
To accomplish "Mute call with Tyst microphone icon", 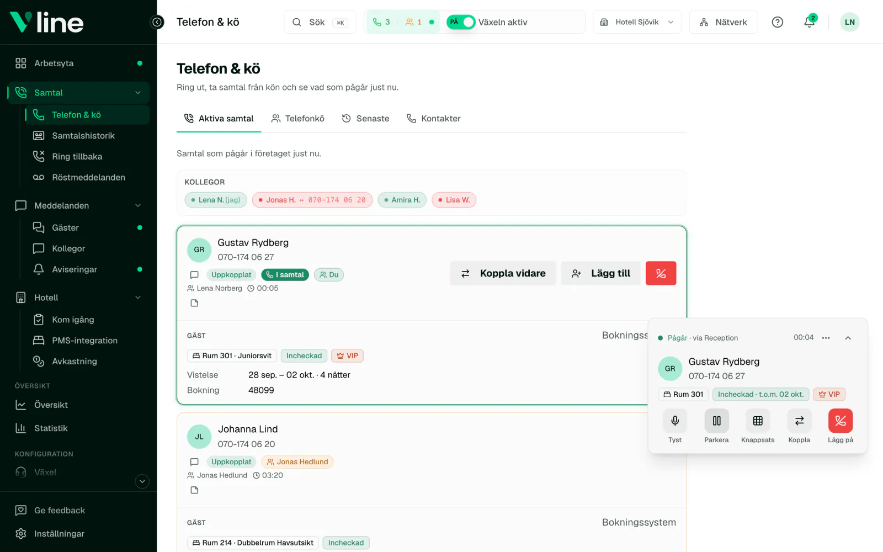I will pos(675,421).
